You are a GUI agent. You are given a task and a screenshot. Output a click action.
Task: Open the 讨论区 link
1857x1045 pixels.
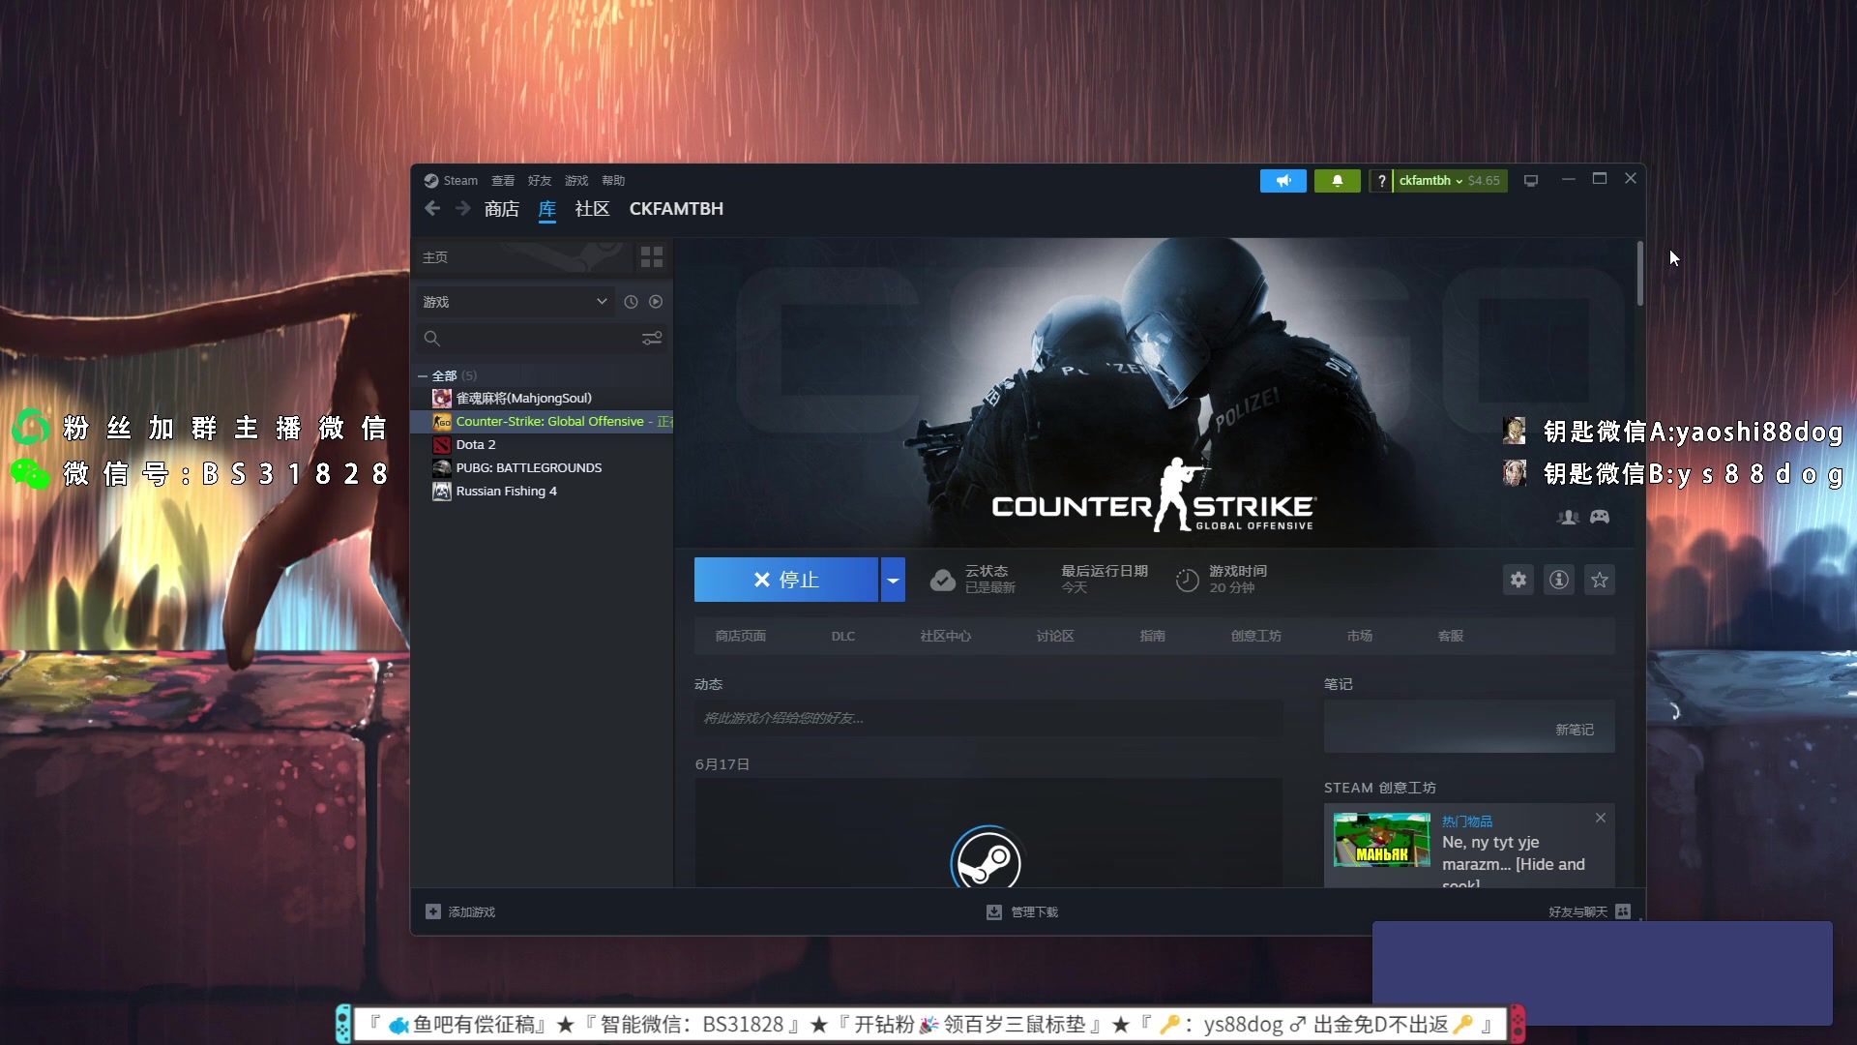(x=1055, y=636)
